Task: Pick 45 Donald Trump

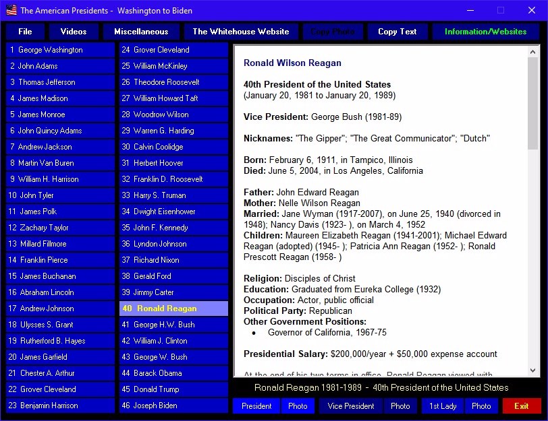Action: click(173, 389)
